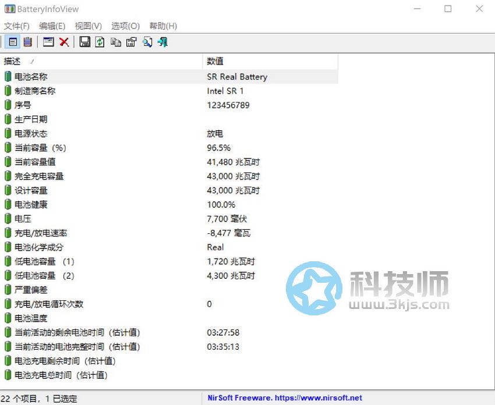Open the 编辑(E) menu
This screenshot has height=405, width=495.
click(52, 26)
